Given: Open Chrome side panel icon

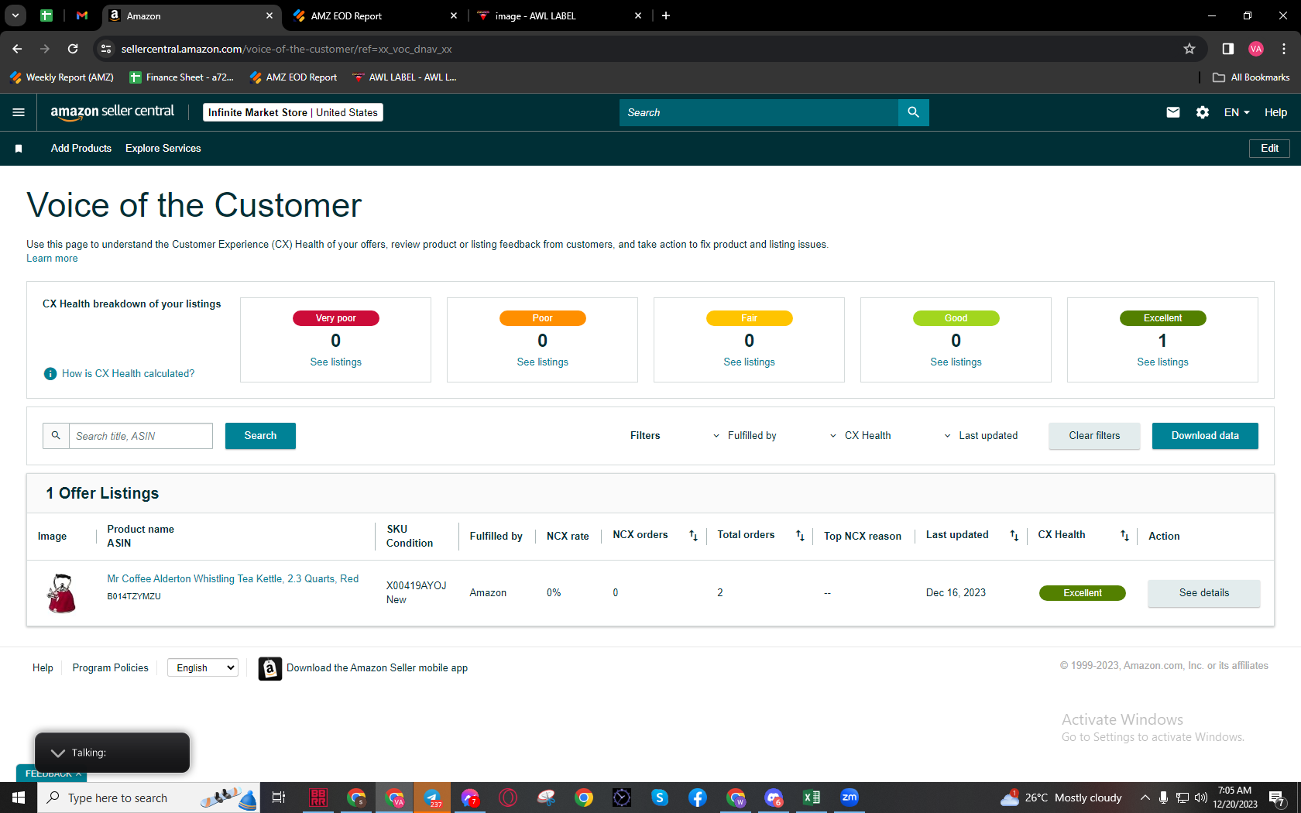Looking at the screenshot, I should click(x=1227, y=49).
